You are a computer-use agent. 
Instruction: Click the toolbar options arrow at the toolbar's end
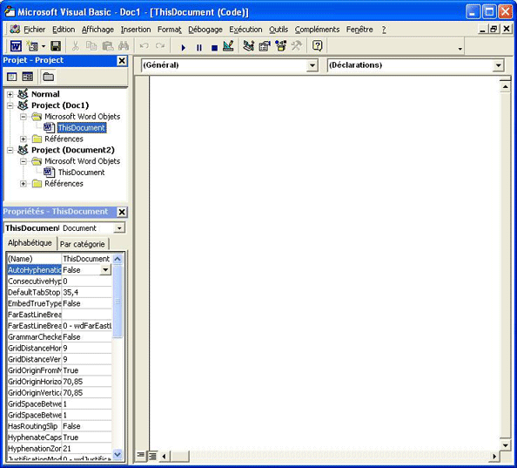coord(460,49)
